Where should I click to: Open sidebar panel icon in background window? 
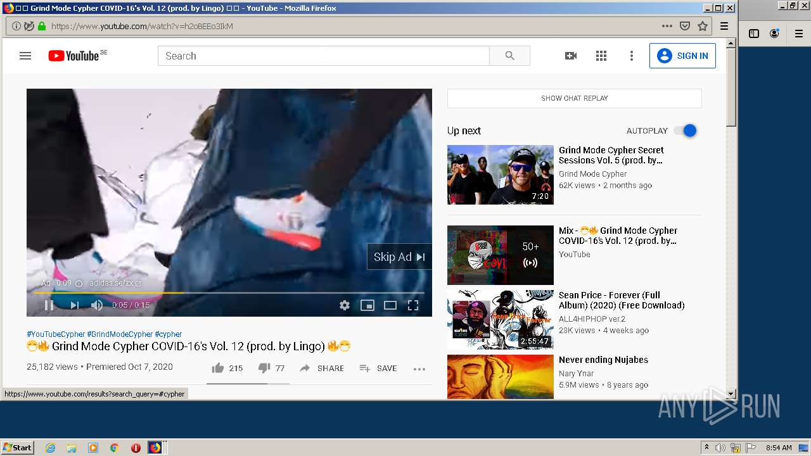[x=754, y=34]
